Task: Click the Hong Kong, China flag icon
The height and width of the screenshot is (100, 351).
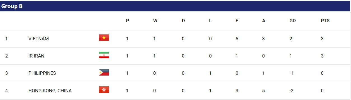Action: click(104, 90)
